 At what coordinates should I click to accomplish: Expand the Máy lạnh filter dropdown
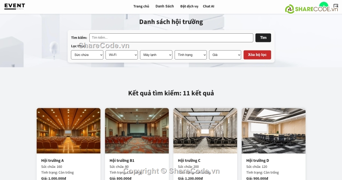[156, 55]
